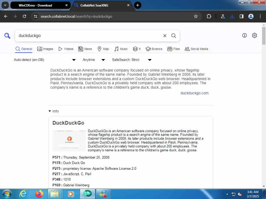Click the people icon taskbar button

pyautogui.click(x=103, y=194)
